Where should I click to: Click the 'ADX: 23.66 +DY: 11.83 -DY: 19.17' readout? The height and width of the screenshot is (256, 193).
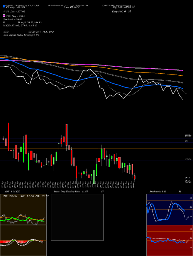(25, 196)
